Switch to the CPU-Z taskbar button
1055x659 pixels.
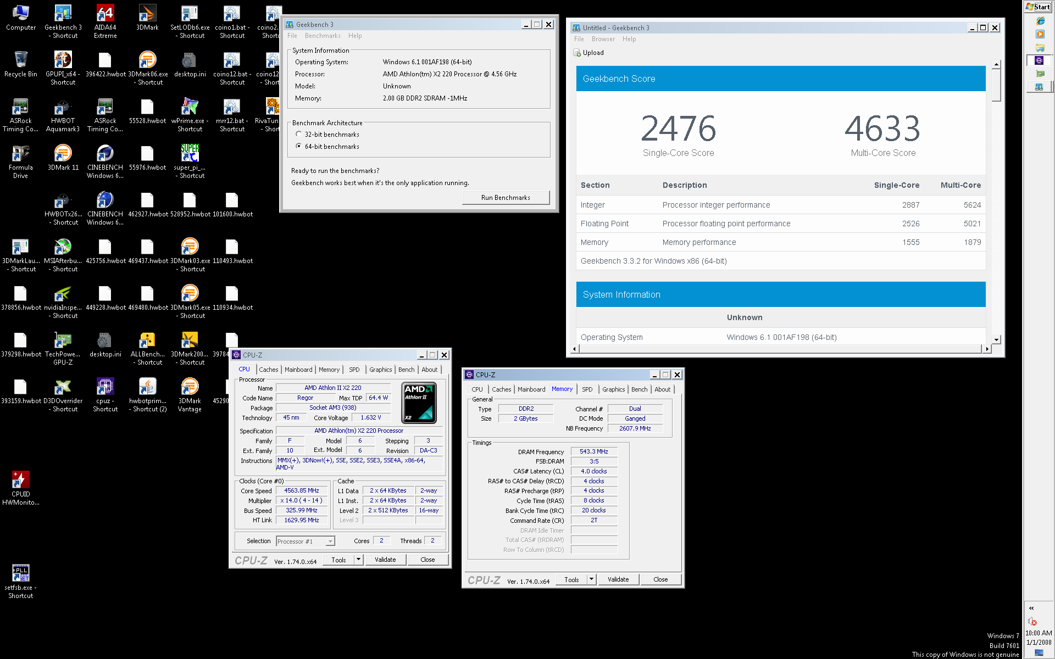click(1039, 60)
